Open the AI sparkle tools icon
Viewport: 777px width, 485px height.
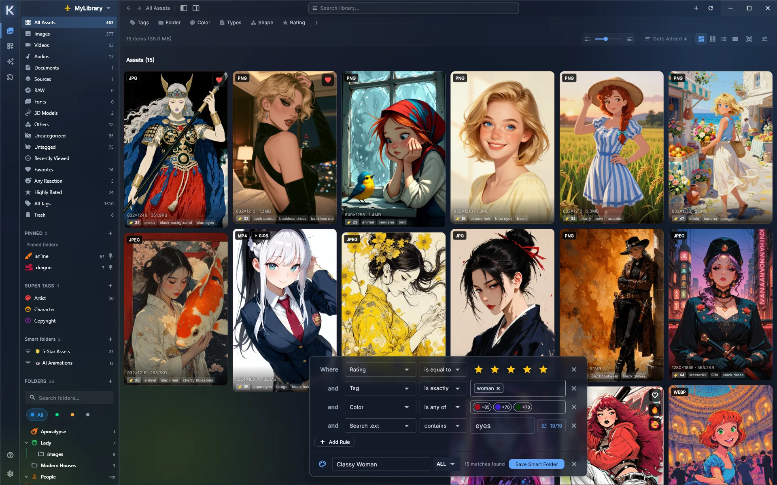coord(10,61)
